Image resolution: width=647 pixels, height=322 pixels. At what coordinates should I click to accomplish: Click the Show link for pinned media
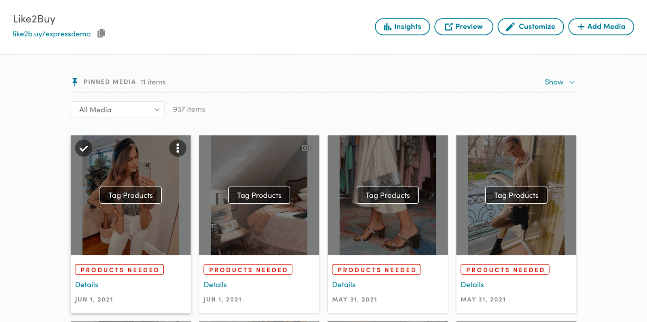click(x=554, y=82)
